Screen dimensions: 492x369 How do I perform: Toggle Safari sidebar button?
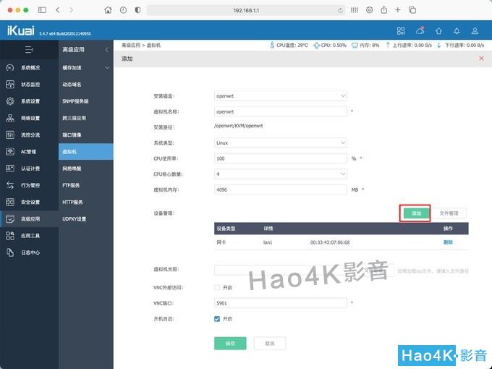(42, 10)
